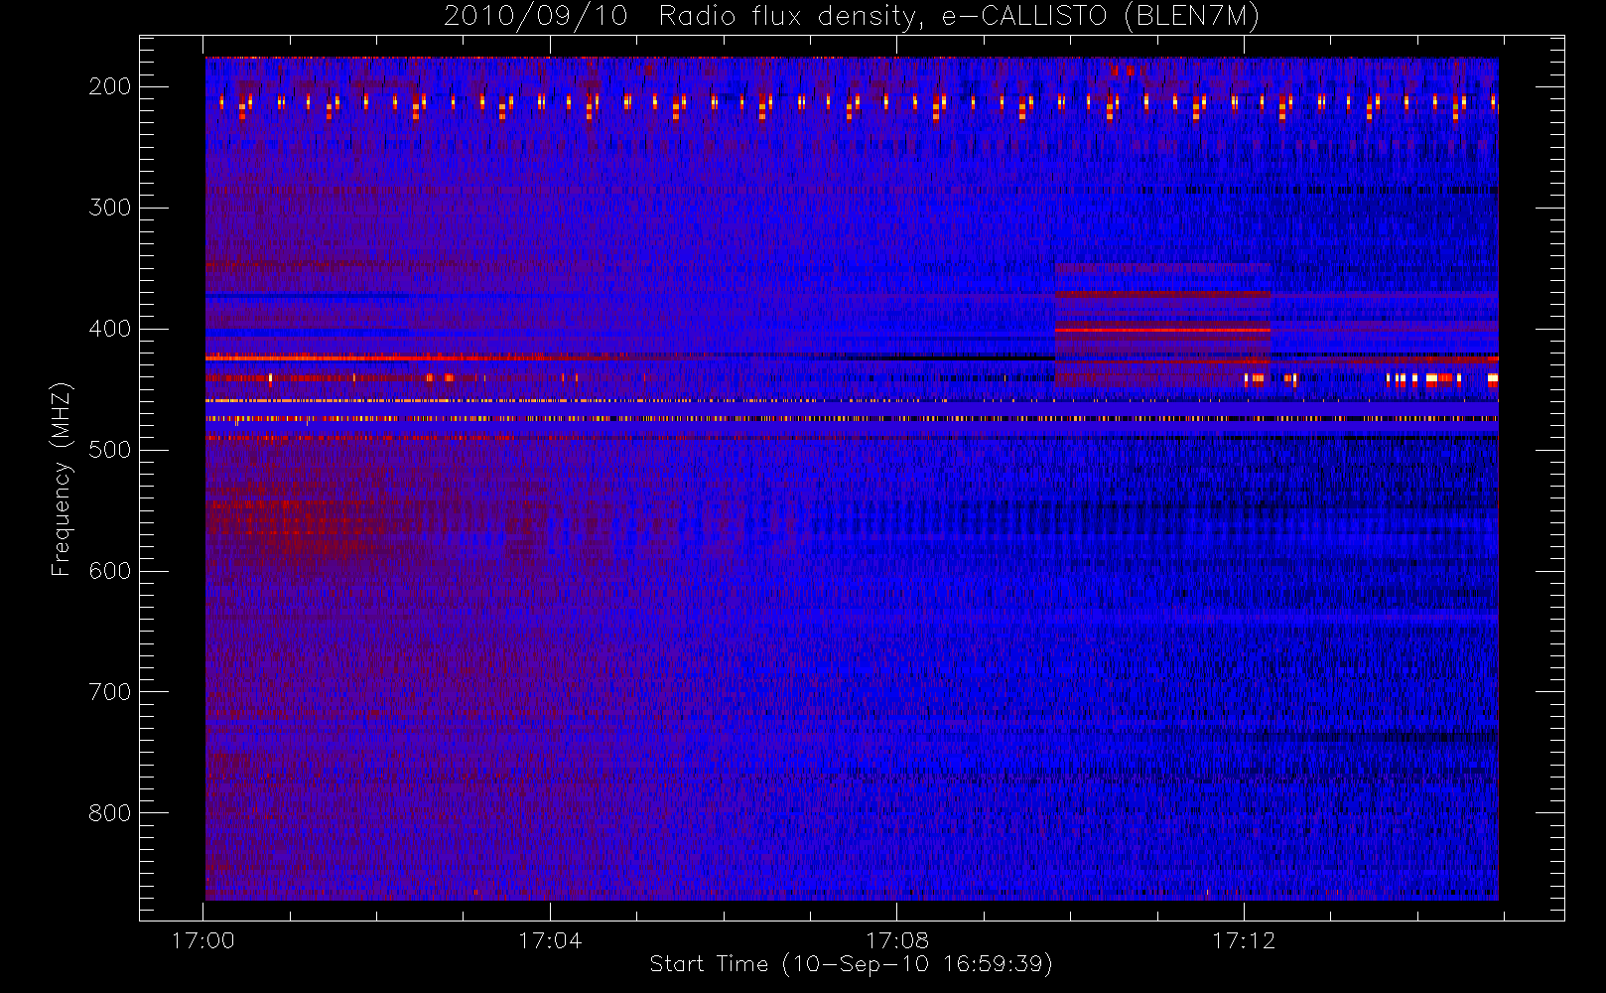Click the 'Frequency (MHZ)' axis label

pyautogui.click(x=62, y=479)
